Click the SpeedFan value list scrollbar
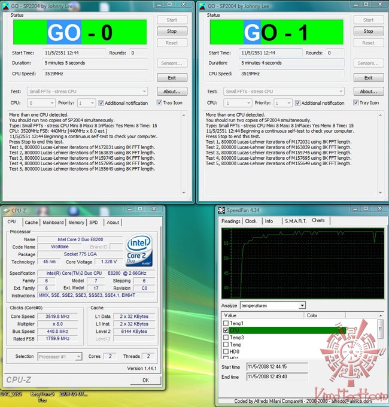Viewport: 389px width, 407px height. pos(381,329)
